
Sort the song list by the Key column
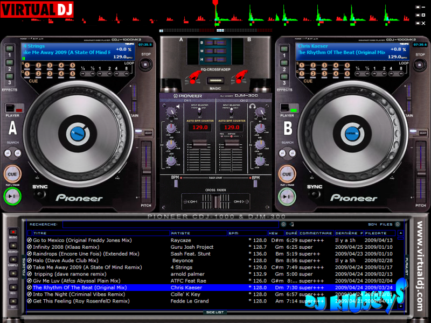tap(276, 233)
